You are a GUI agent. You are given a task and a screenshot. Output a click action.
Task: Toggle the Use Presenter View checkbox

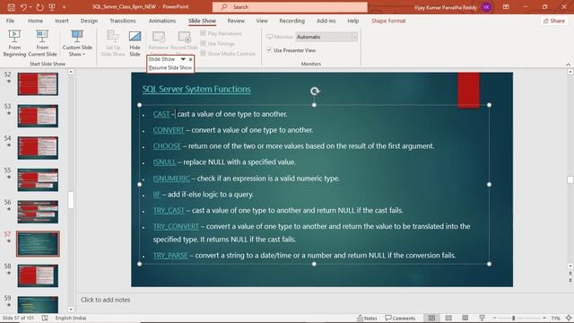coord(269,50)
